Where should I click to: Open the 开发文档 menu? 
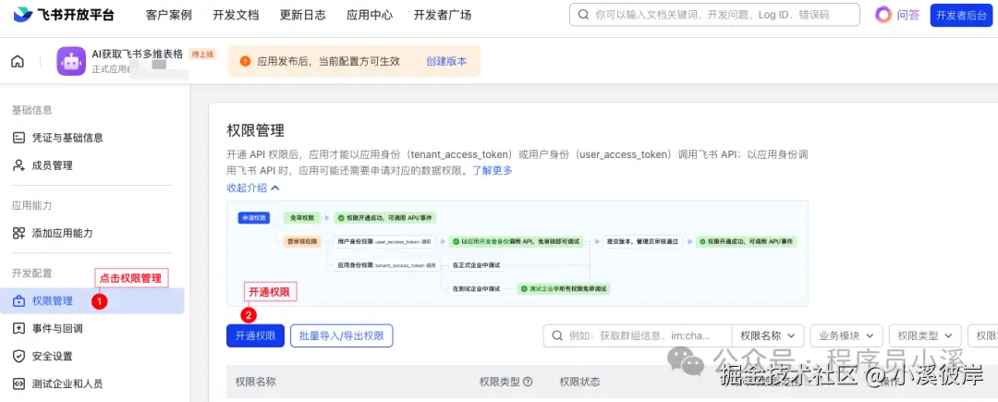(236, 15)
